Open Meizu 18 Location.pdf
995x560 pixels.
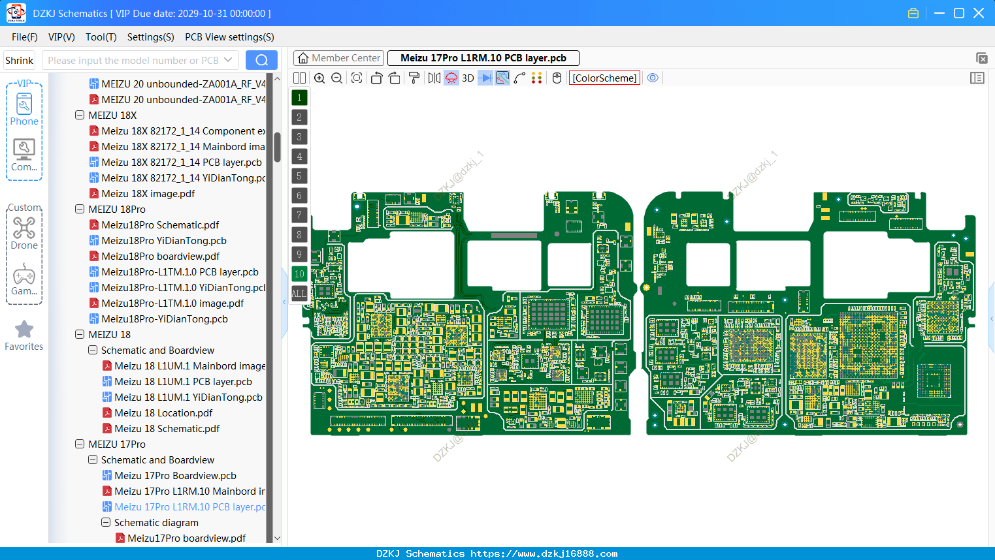click(163, 412)
